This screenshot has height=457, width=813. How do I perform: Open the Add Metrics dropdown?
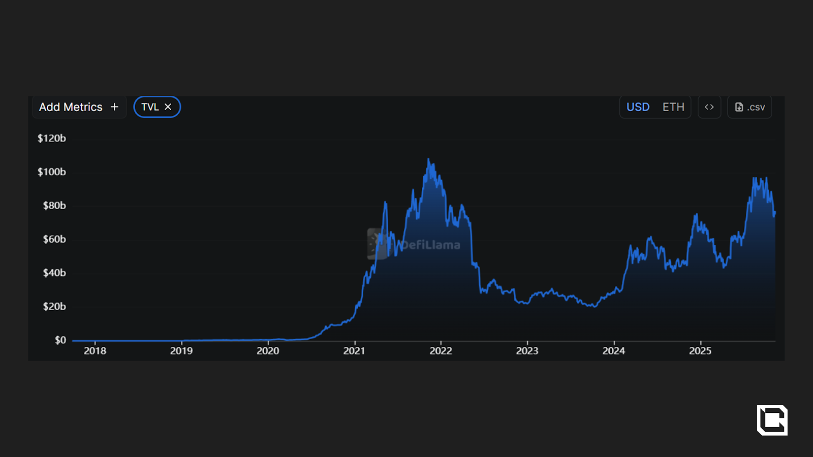pyautogui.click(x=71, y=107)
